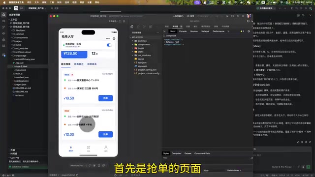Open project.config.json in mini-program tree
315x177 pixels.
[147, 70]
